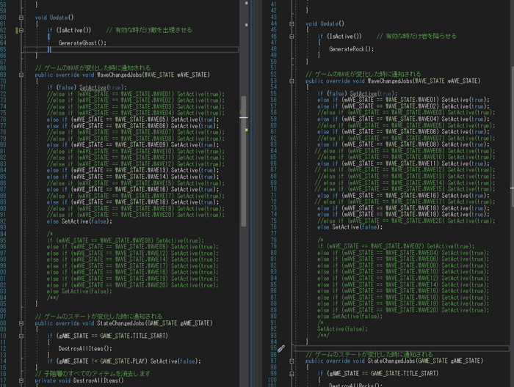Click the screwdriver quick actions icon
The image size is (514, 387).
tap(281, 349)
